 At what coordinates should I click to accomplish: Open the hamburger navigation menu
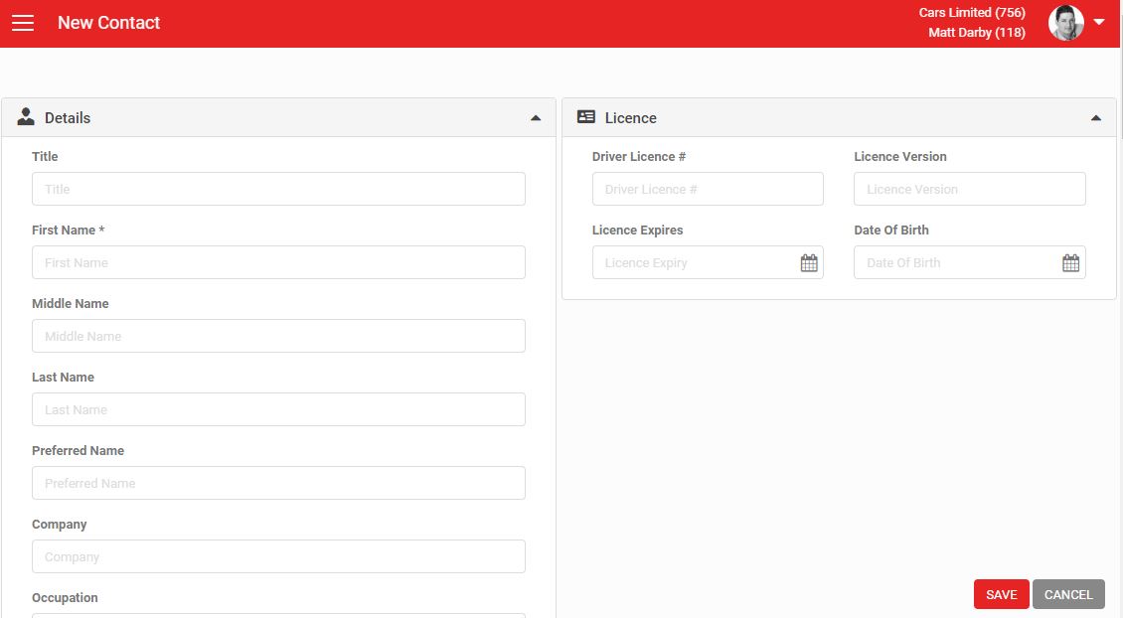[23, 23]
